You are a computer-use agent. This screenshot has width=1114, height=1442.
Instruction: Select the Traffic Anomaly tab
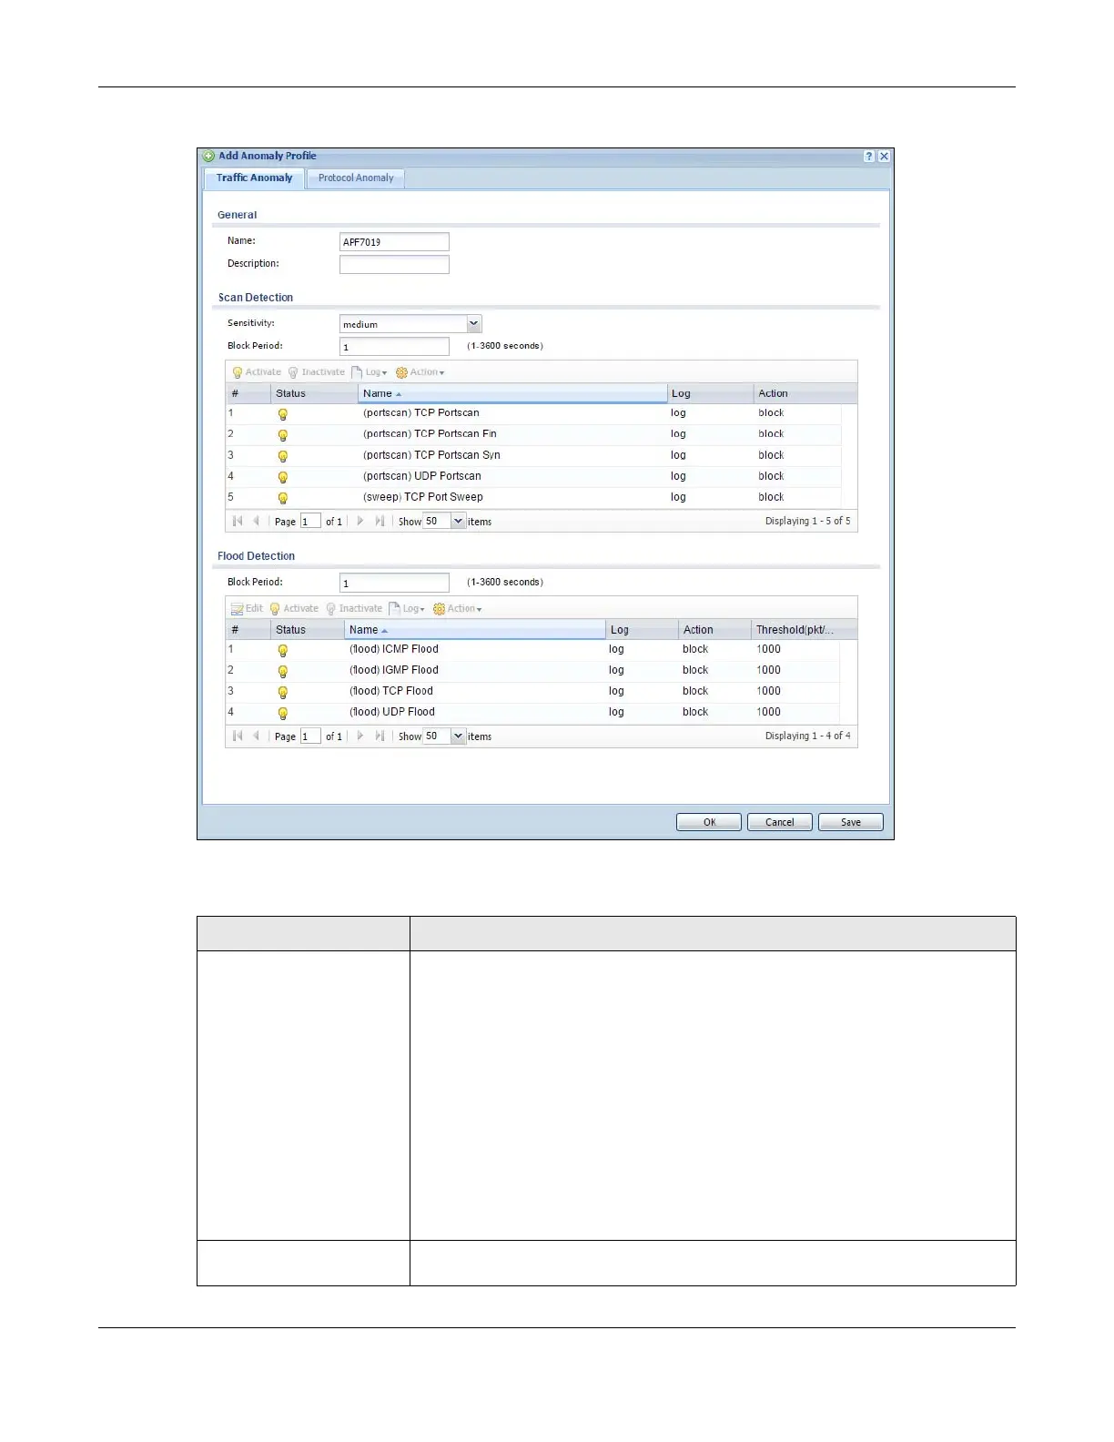point(254,178)
